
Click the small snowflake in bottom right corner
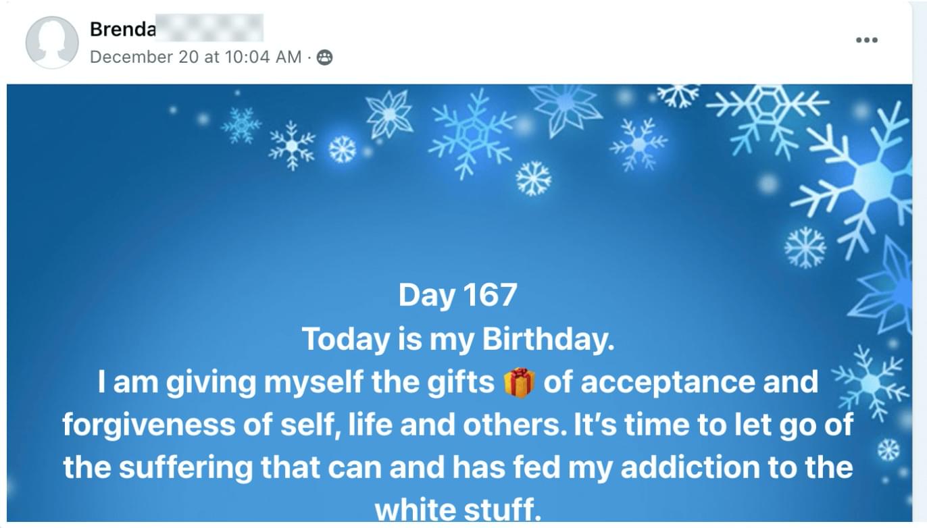(888, 449)
